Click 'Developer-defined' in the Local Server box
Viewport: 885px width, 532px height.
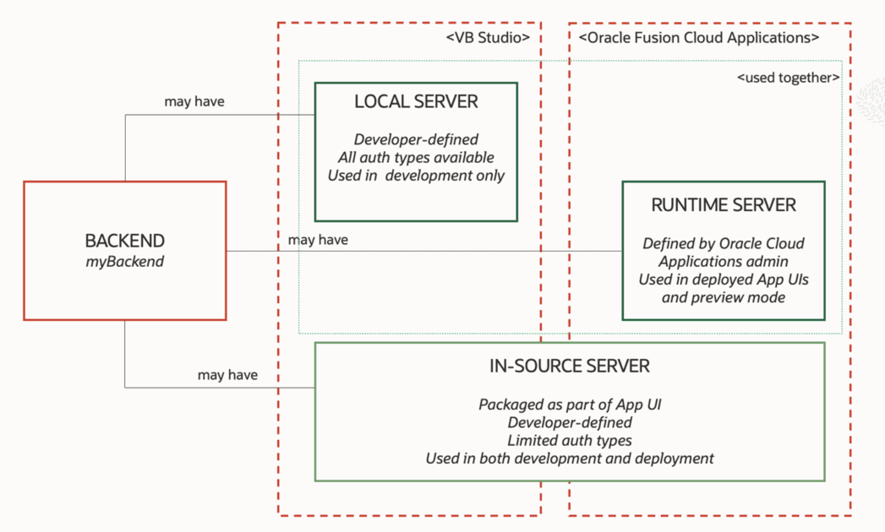click(416, 139)
